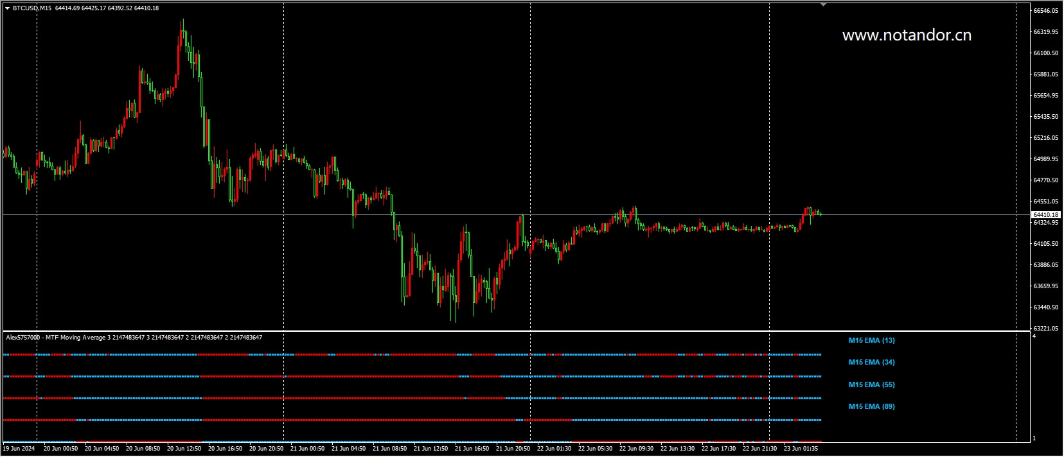Click the 20 Jun 04:50 time label

tap(102, 449)
